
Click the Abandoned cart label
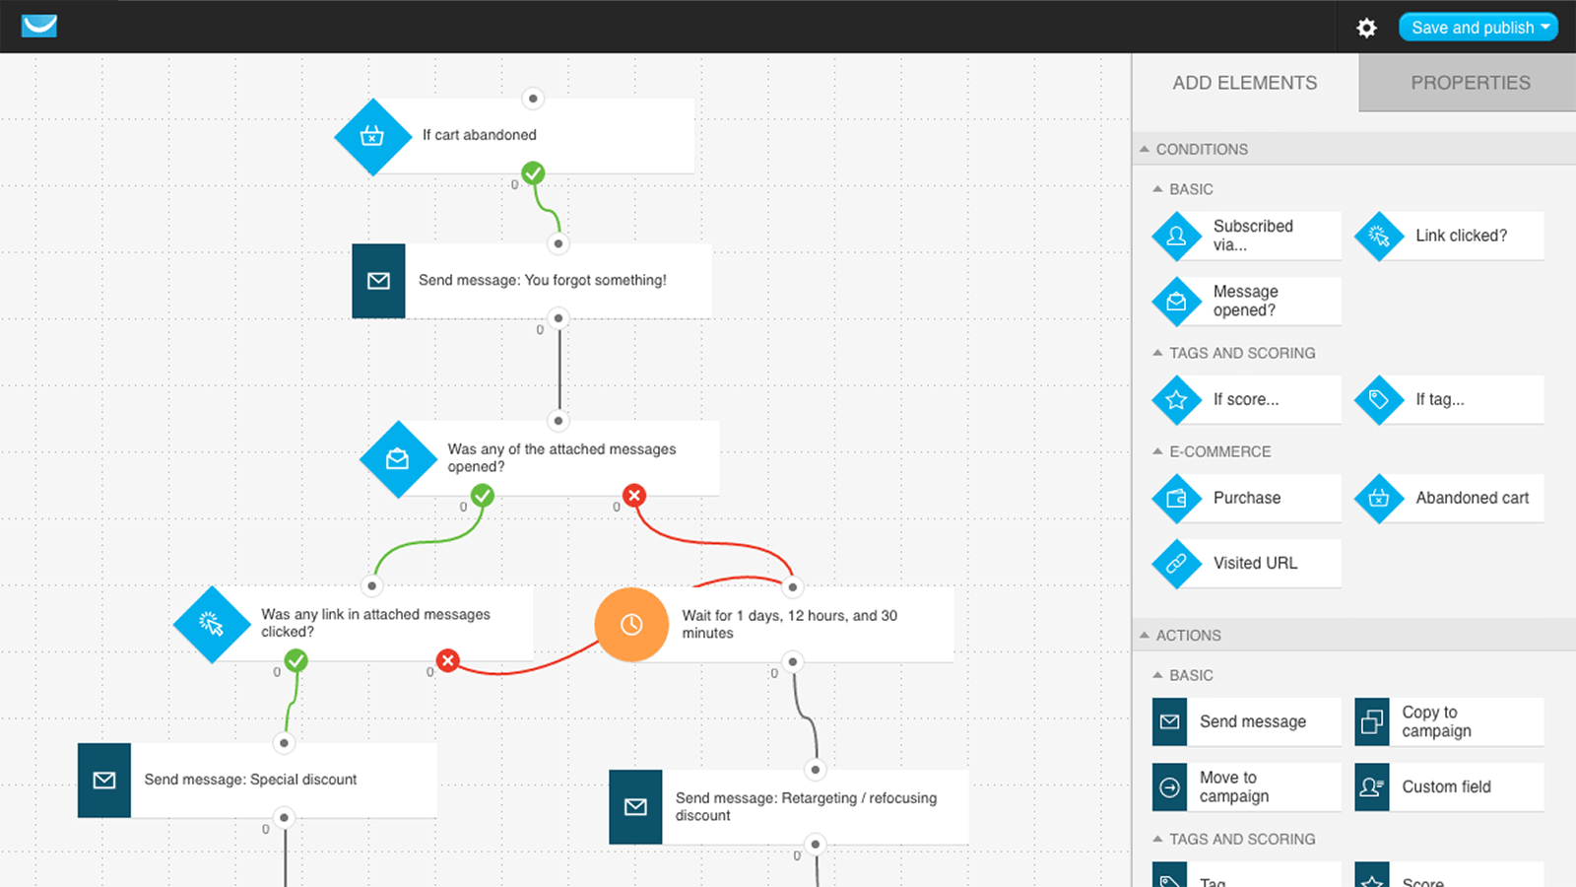1473,498
